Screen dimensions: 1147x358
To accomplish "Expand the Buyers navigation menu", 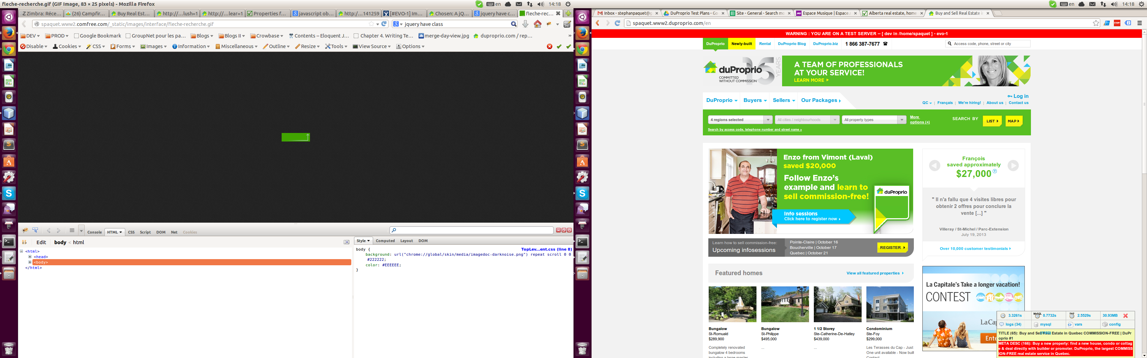I will pyautogui.click(x=755, y=101).
